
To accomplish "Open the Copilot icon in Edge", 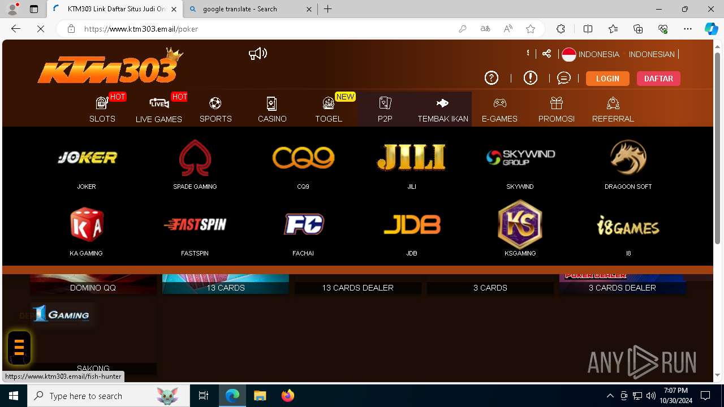I will 711,29.
